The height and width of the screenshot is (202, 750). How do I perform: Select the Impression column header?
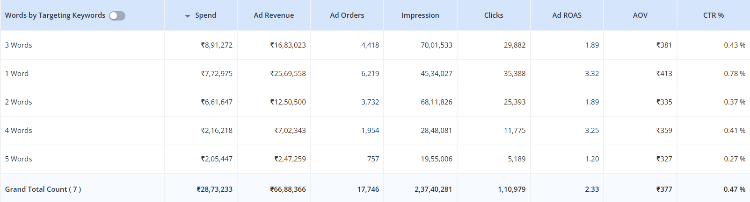[420, 15]
